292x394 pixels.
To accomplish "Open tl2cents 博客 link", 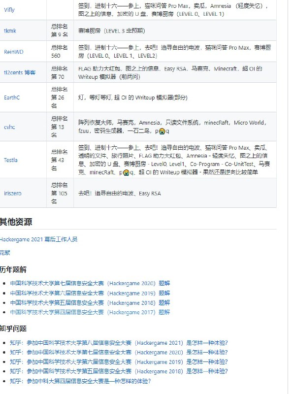I will [x=20, y=72].
